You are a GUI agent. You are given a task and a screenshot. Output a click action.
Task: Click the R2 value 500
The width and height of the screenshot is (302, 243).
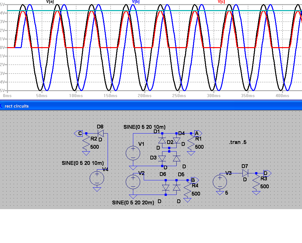95,147
